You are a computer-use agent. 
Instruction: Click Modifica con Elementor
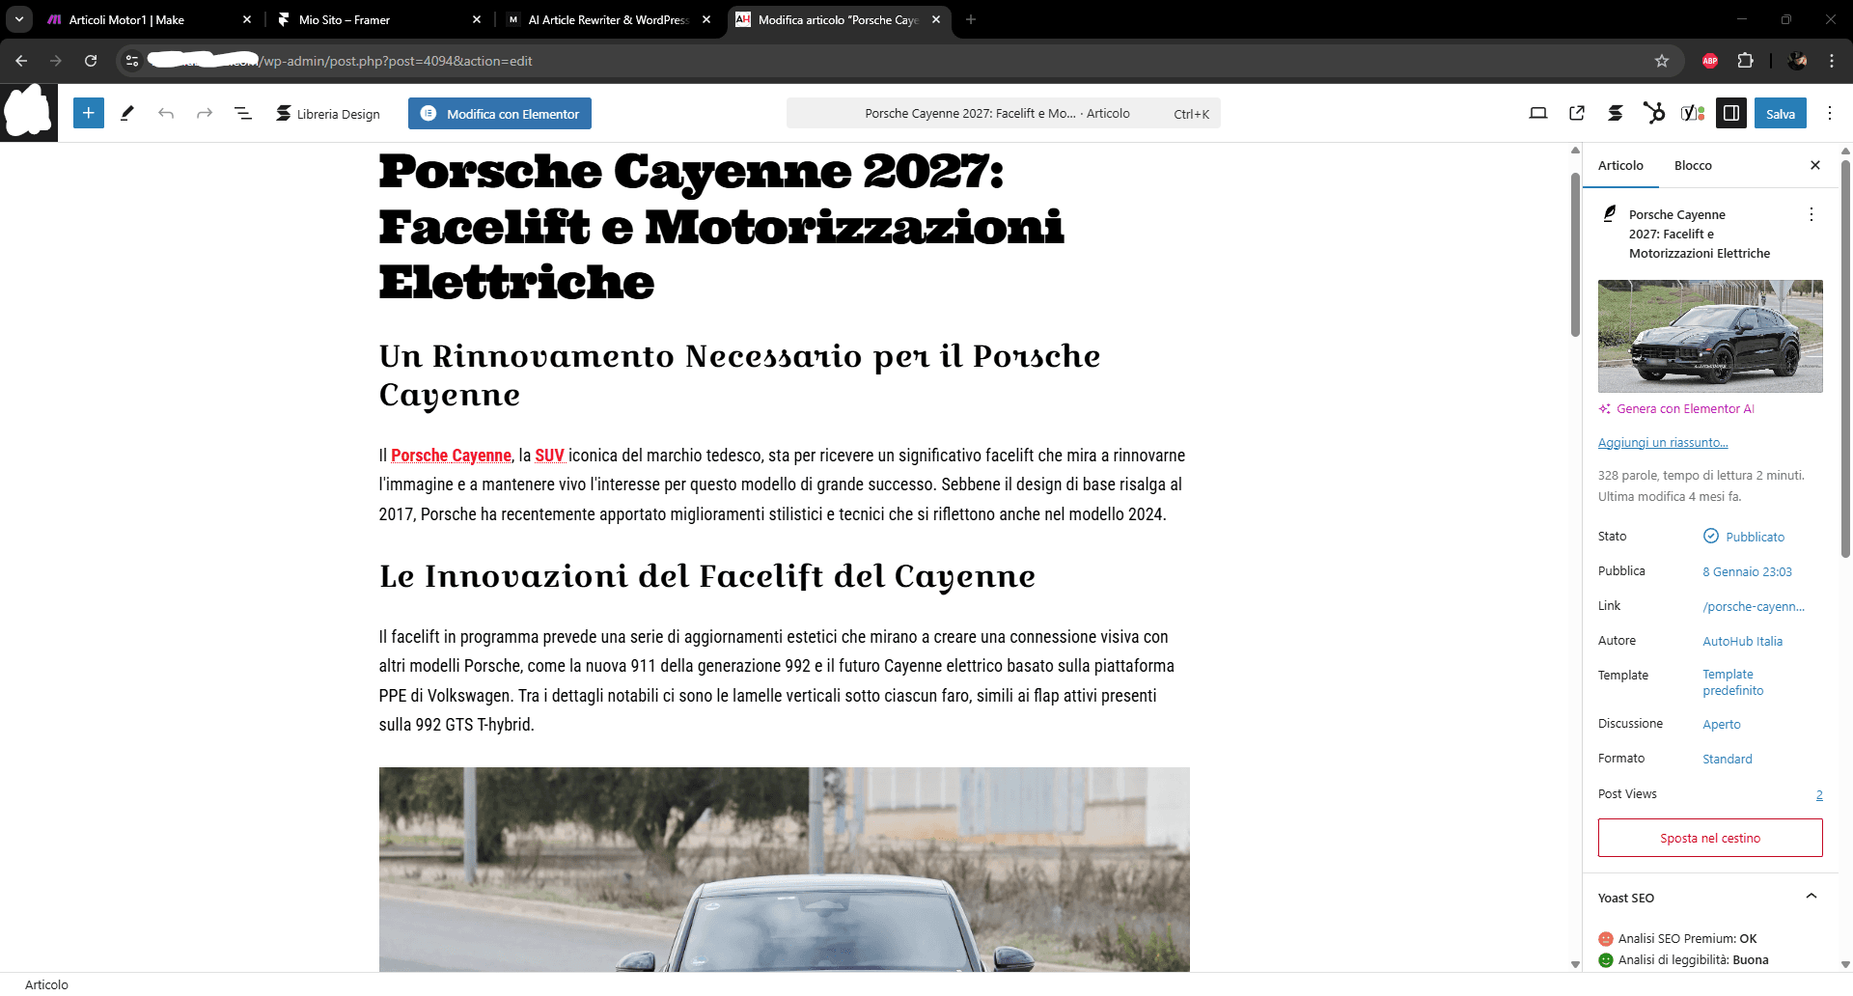[x=499, y=113]
